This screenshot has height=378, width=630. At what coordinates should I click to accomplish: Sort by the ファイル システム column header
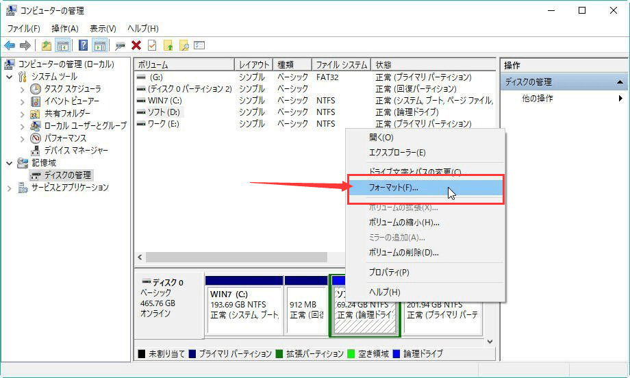[341, 64]
